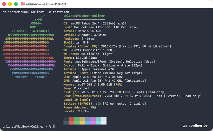Click the ASCII Apple logo art
The width and height of the screenshot is (213, 131).
pos(29,46)
